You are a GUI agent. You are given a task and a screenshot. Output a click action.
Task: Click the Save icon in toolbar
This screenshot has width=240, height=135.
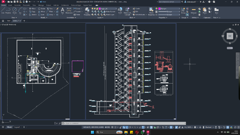(15, 2)
